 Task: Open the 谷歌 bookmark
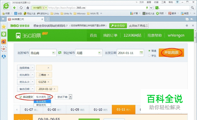point(18,13)
